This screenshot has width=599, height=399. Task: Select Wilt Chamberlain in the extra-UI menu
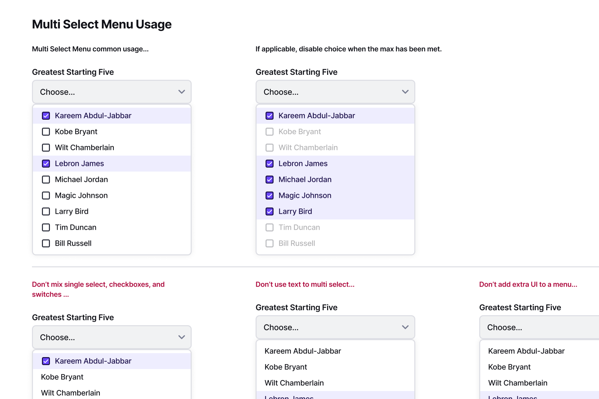[539, 383]
